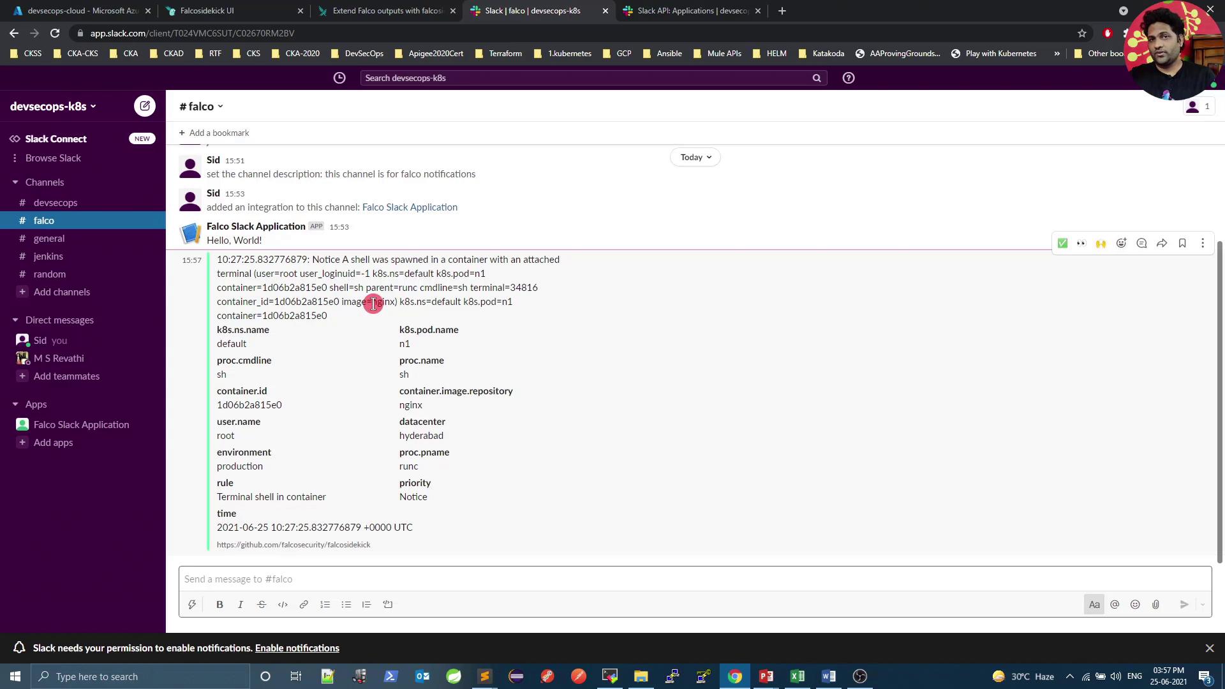Select the jenkins channel
The width and height of the screenshot is (1225, 689).
48,256
